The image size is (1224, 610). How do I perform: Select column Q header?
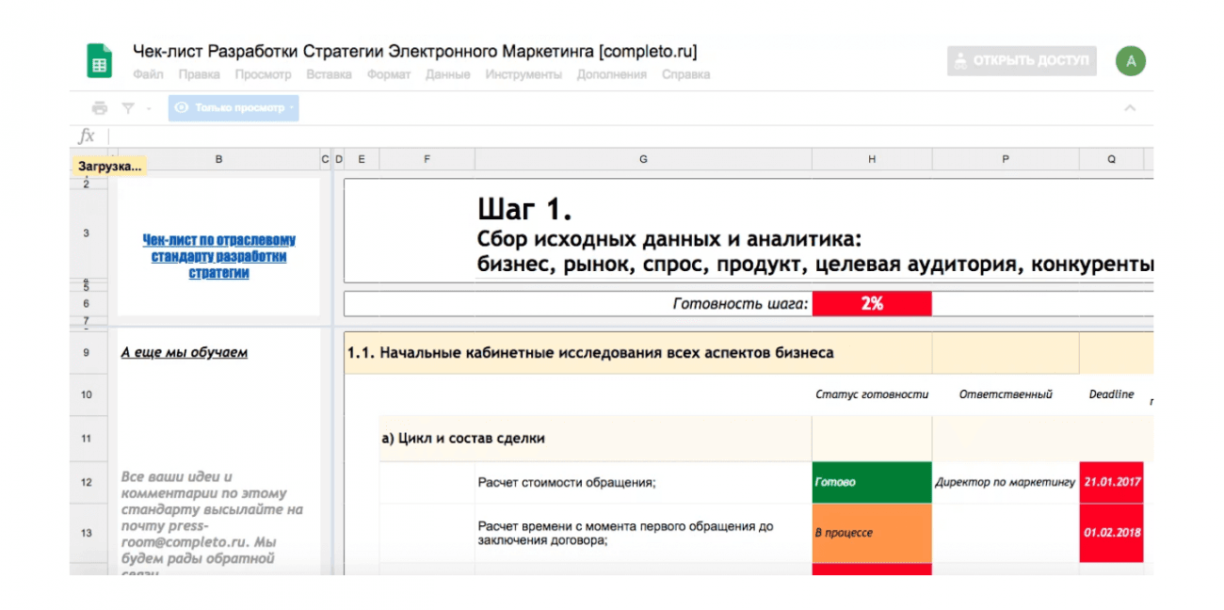point(1111,159)
